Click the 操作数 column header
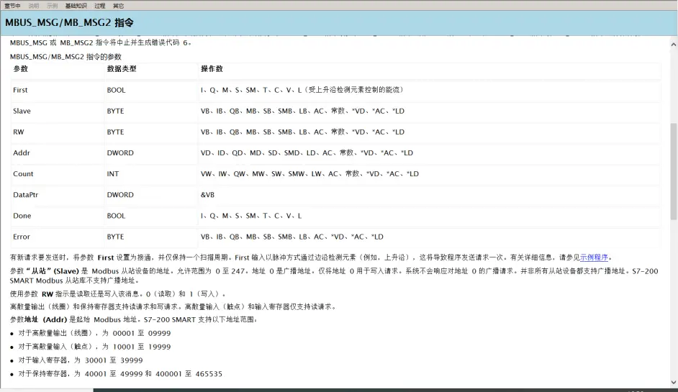678x392 pixels. pos(212,69)
